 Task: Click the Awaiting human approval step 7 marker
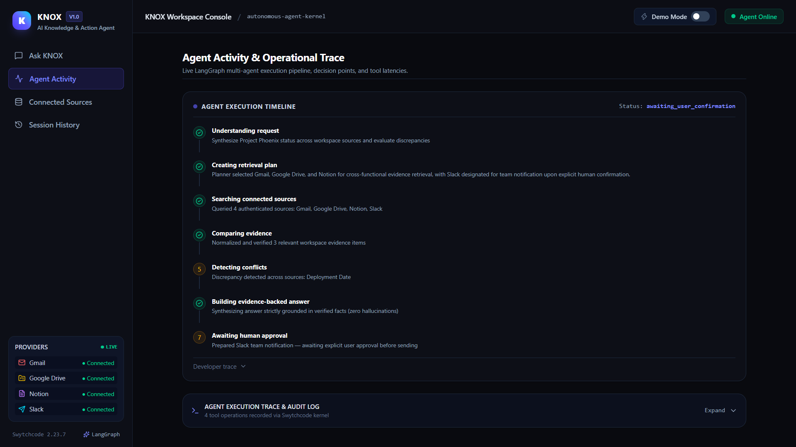click(x=199, y=337)
